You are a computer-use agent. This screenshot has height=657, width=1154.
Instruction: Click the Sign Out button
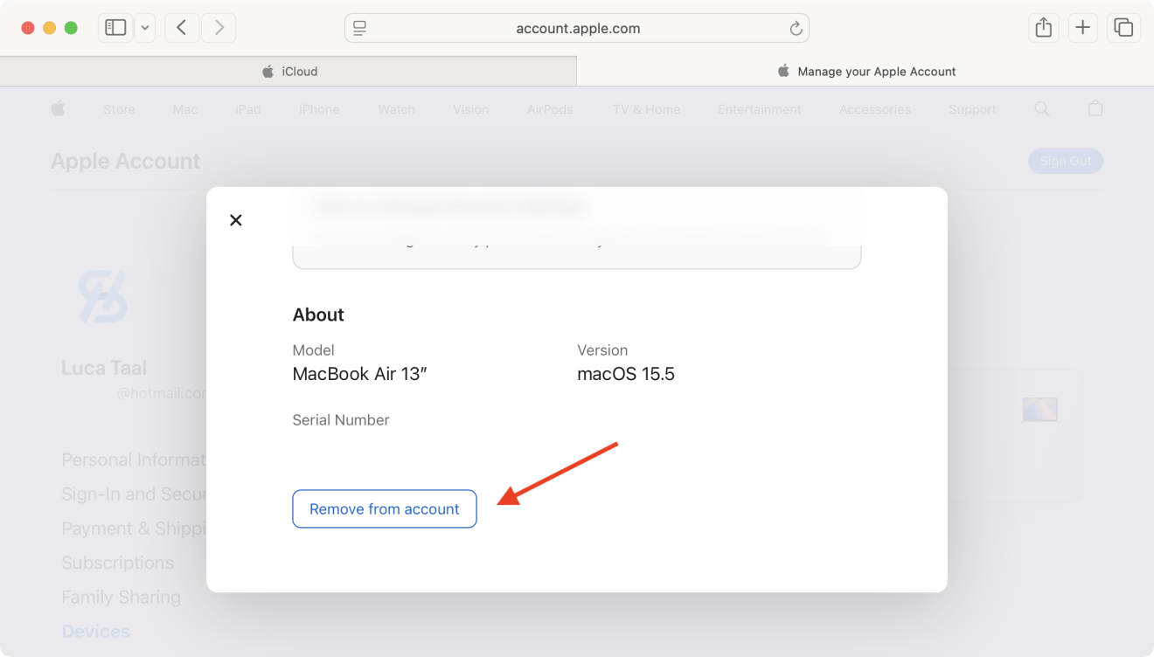click(1065, 161)
